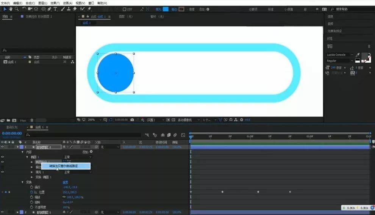Toggle Draft 3D icon in timeline
The height and width of the screenshot is (215, 375).
pos(155,135)
